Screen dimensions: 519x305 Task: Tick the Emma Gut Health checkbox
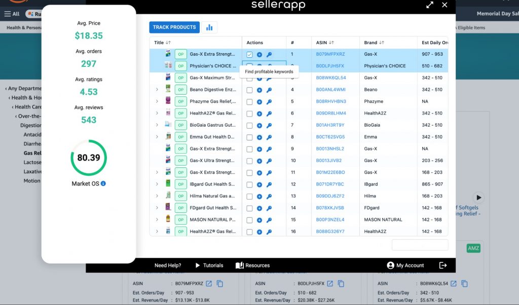click(249, 137)
